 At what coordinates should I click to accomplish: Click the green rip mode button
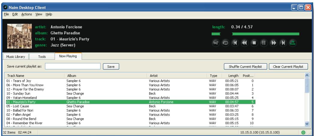point(292,43)
